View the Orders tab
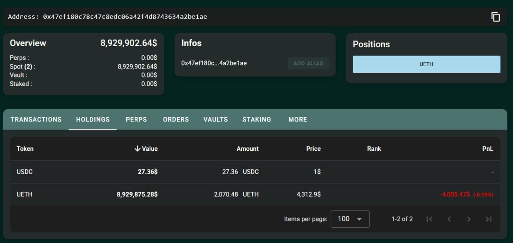The width and height of the screenshot is (513, 243). 176,119
